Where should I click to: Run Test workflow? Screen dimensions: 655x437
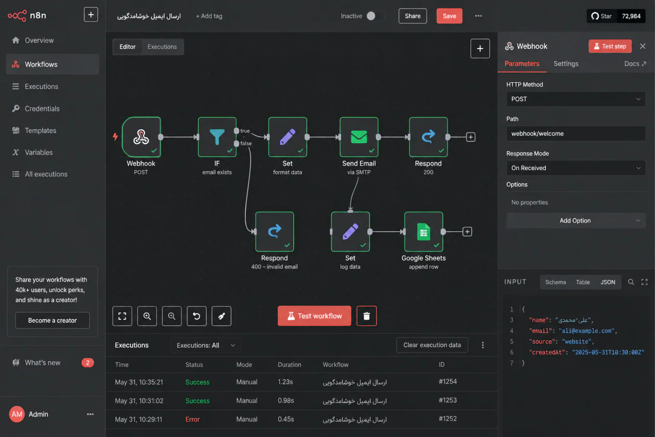[x=314, y=316]
